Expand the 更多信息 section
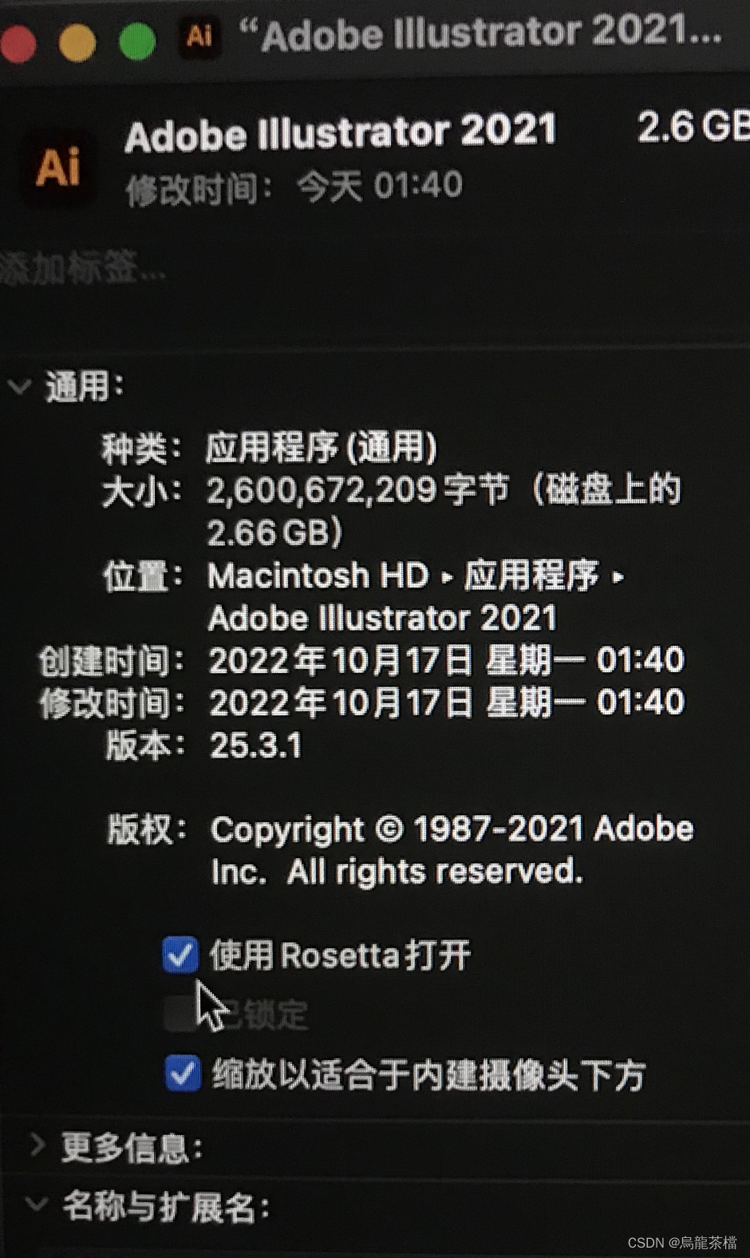The width and height of the screenshot is (750, 1258). click(x=37, y=1145)
